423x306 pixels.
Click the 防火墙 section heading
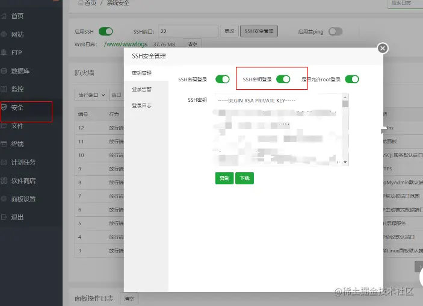84,73
